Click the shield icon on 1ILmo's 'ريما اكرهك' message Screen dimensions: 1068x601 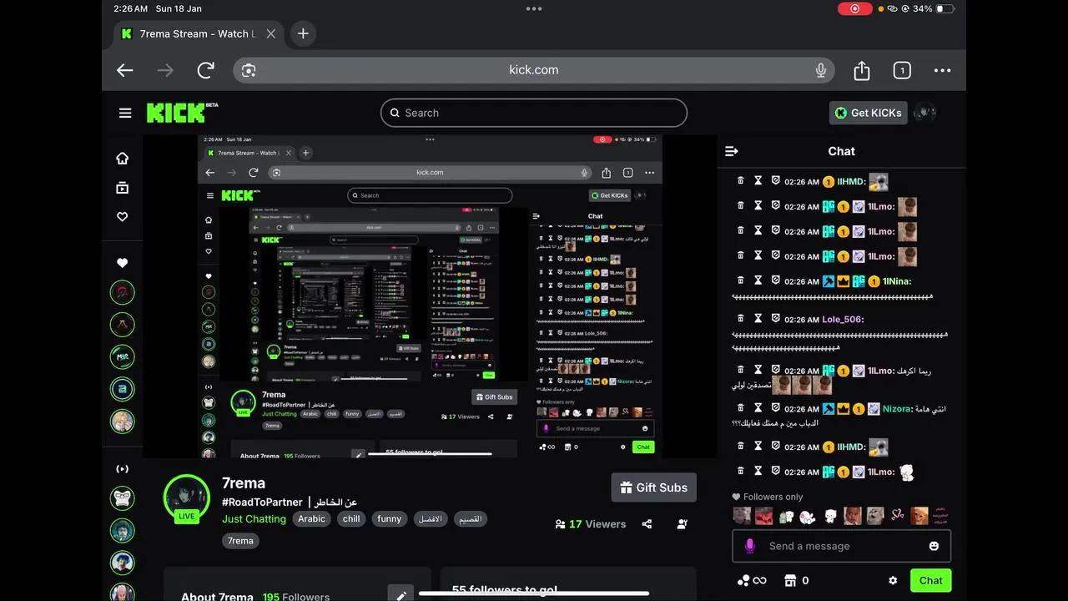775,370
